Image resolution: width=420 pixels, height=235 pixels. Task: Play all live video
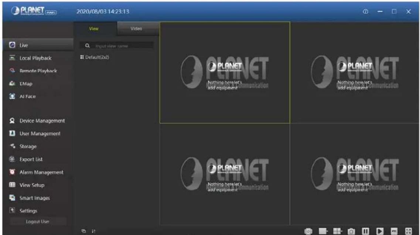point(380,231)
